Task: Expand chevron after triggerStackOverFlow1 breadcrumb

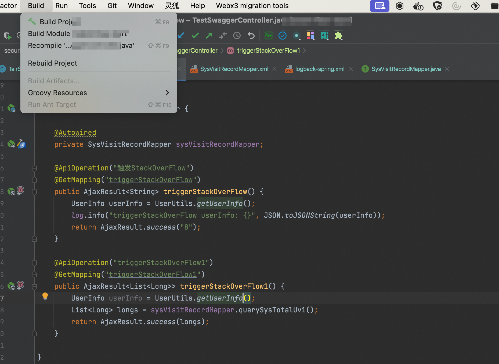Action: (304, 51)
